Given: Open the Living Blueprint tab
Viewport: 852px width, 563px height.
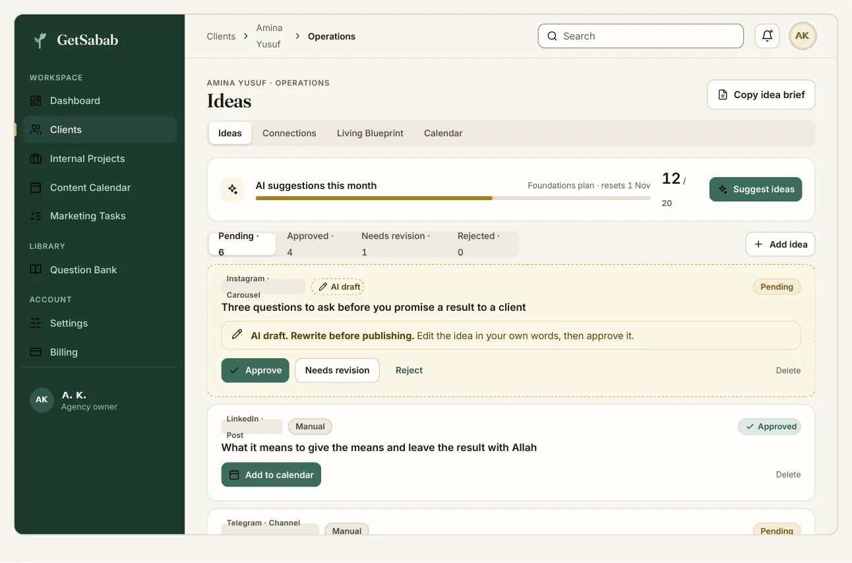Looking at the screenshot, I should click(370, 133).
